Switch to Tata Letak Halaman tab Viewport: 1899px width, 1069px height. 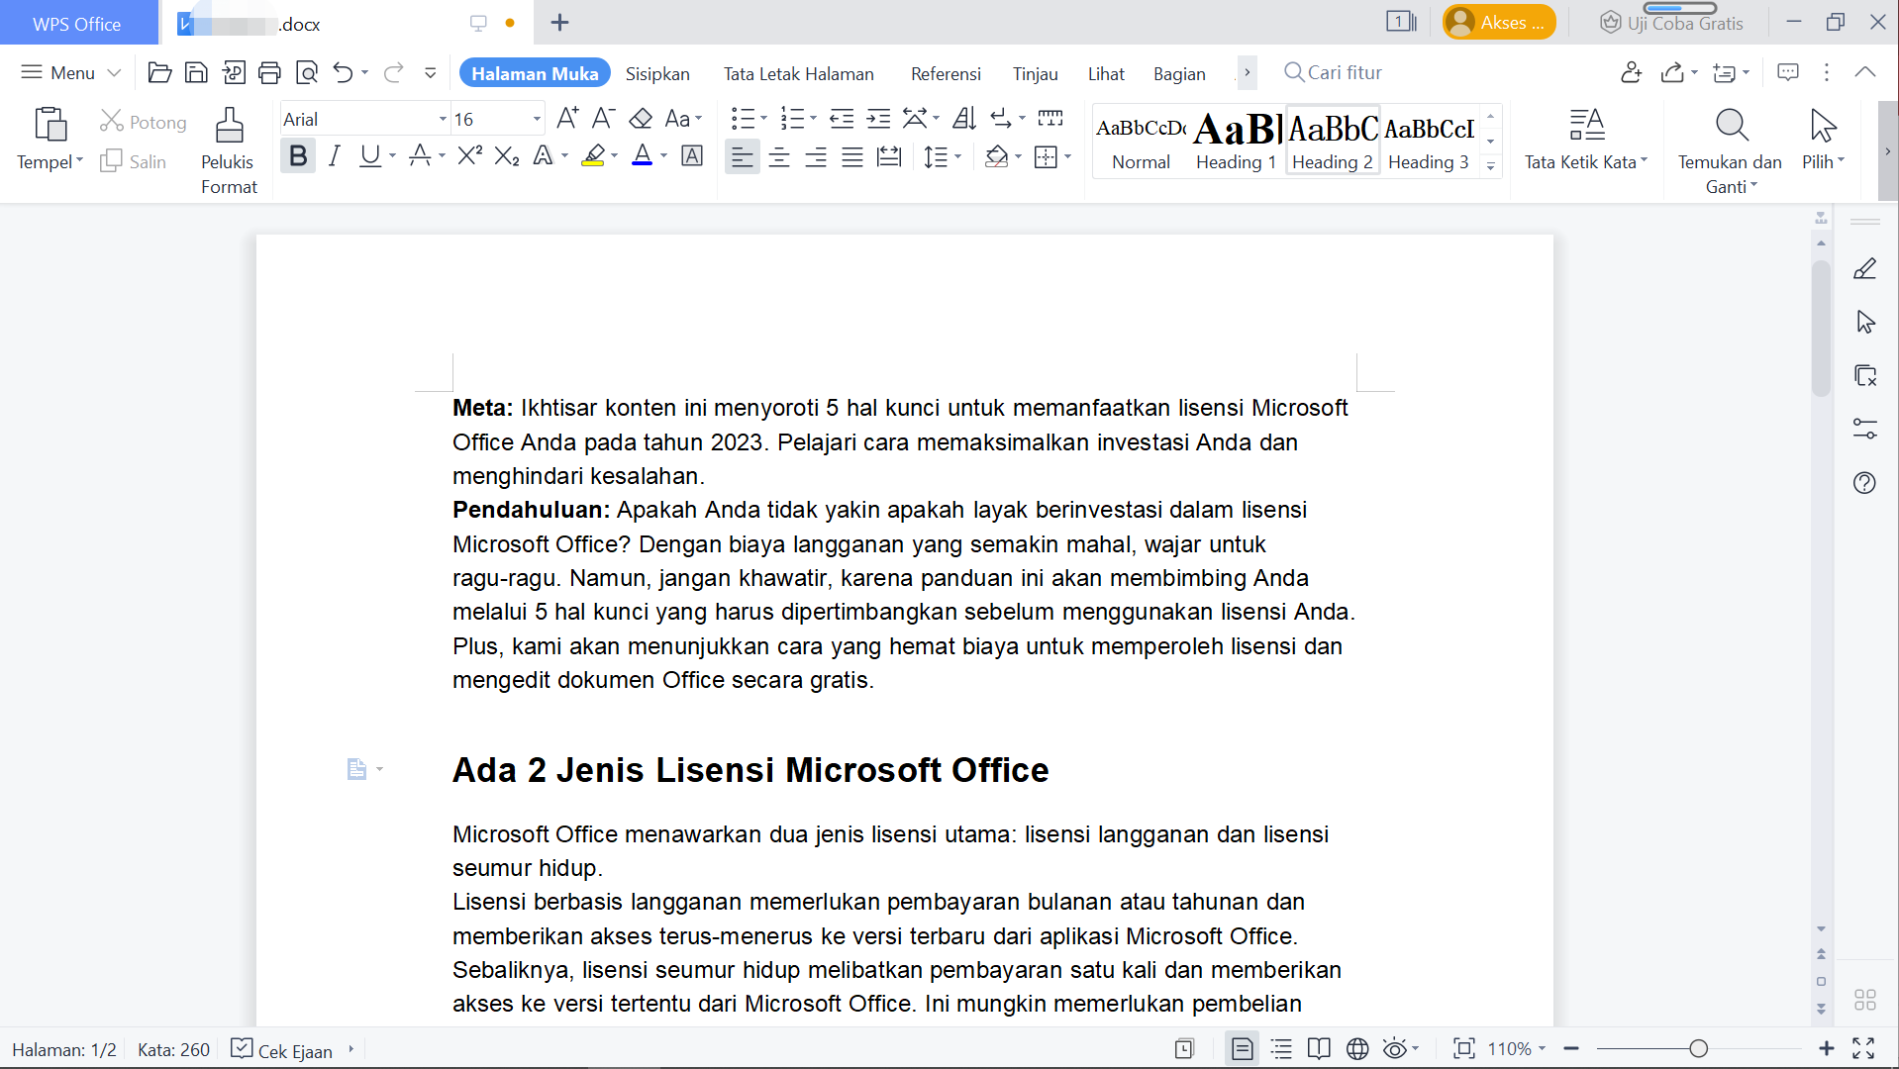(x=799, y=73)
